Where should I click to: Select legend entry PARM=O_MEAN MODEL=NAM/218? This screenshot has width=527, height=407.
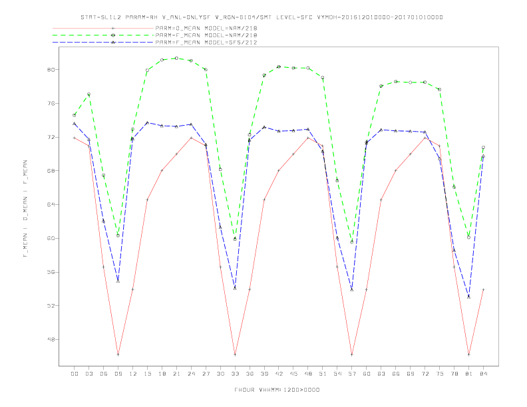206,28
